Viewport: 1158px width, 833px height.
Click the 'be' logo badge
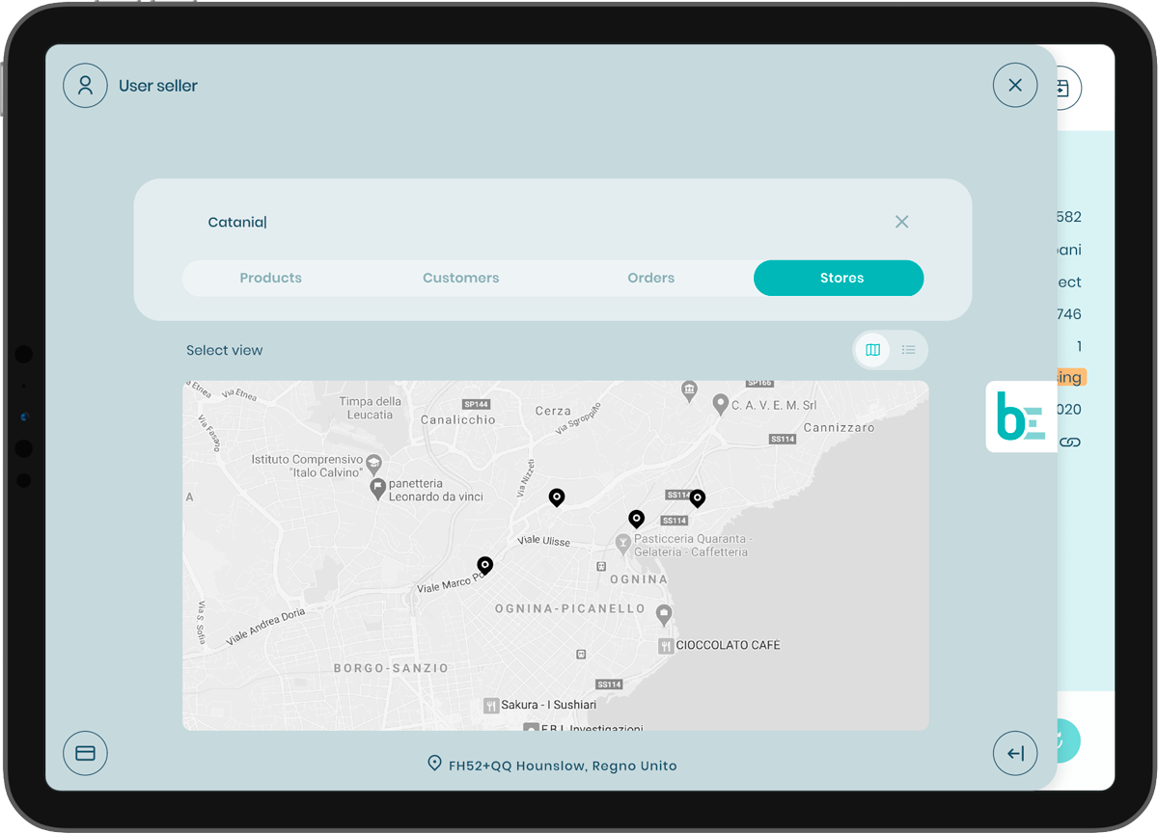1021,417
